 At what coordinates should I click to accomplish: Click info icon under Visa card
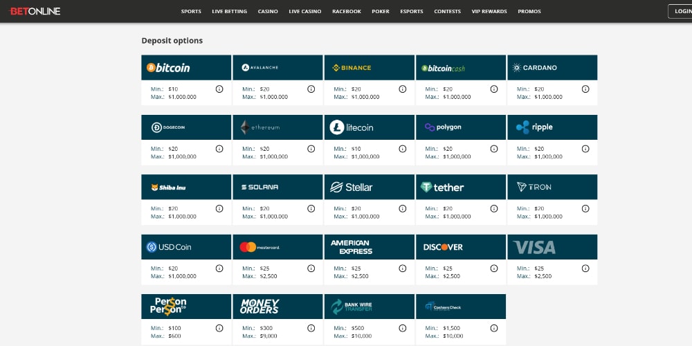coord(585,268)
